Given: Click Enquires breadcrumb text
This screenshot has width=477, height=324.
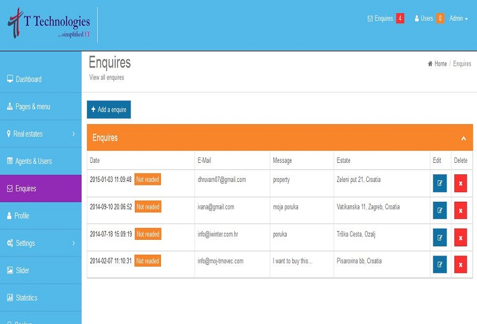Looking at the screenshot, I should click(x=462, y=64).
